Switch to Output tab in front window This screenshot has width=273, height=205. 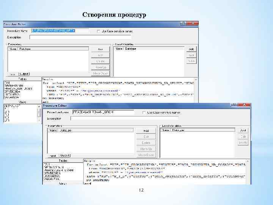65,155
